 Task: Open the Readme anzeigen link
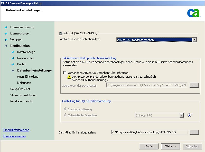(14, 136)
